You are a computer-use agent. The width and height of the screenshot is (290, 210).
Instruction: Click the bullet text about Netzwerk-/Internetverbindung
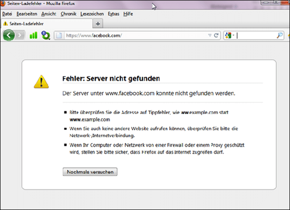(154, 132)
